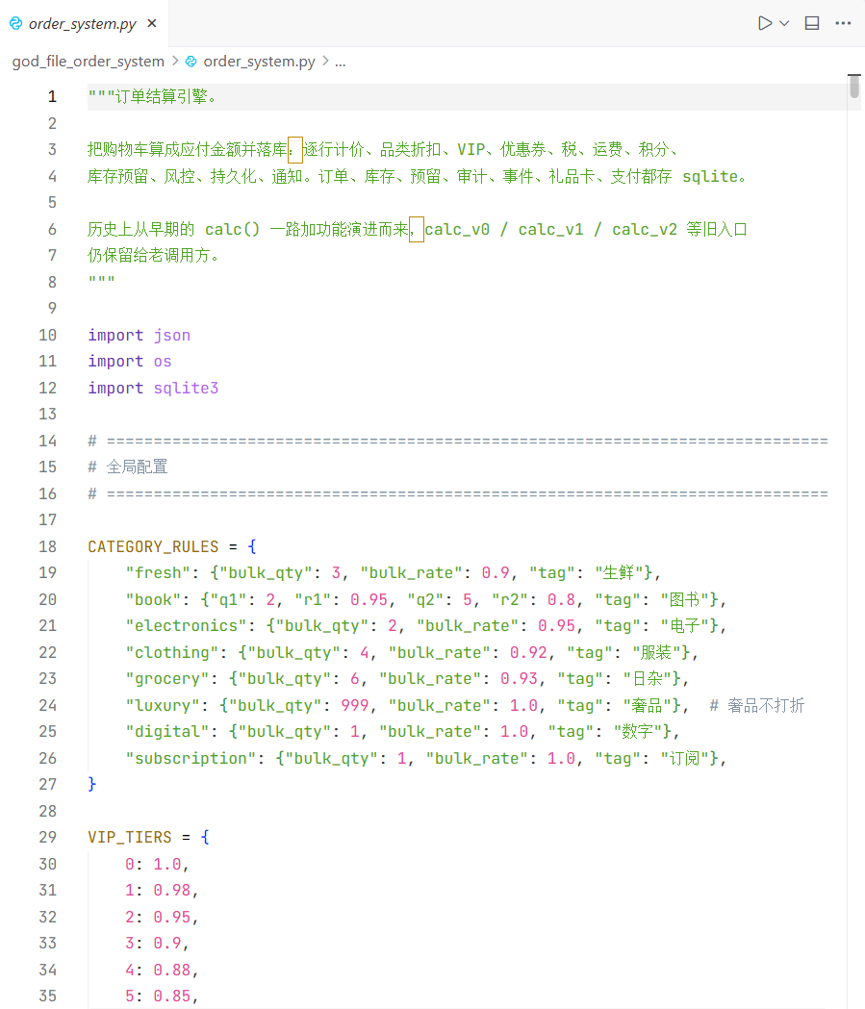Click the closing triple quotes on line 8
Image resolution: width=865 pixels, height=1009 pixels.
102,281
